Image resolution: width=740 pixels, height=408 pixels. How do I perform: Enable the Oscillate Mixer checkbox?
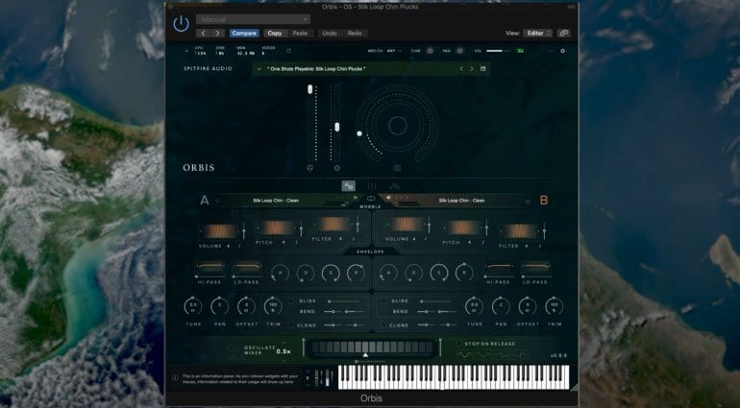click(232, 349)
